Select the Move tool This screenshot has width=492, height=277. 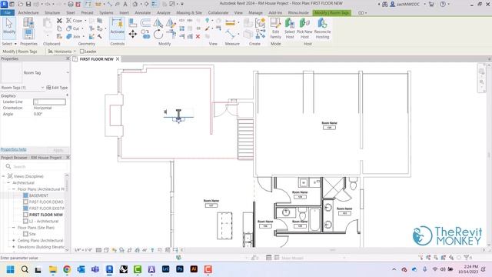pos(133,34)
